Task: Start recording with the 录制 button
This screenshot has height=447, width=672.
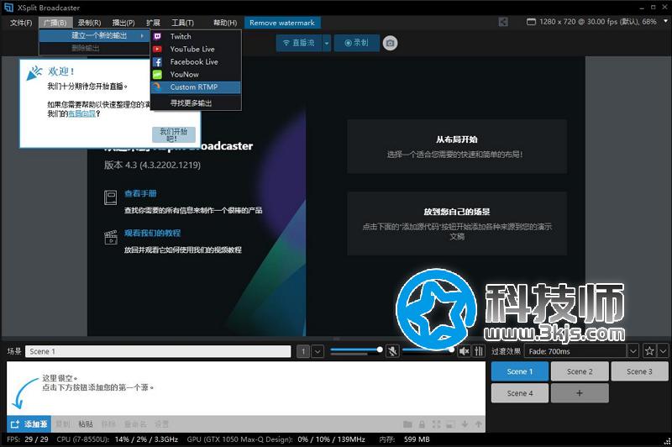Action: [356, 43]
